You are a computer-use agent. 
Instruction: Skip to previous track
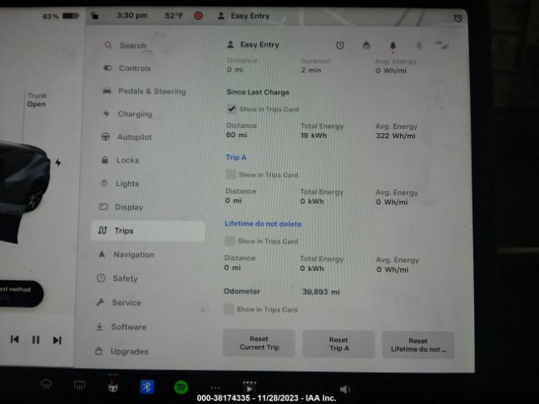pyautogui.click(x=14, y=339)
